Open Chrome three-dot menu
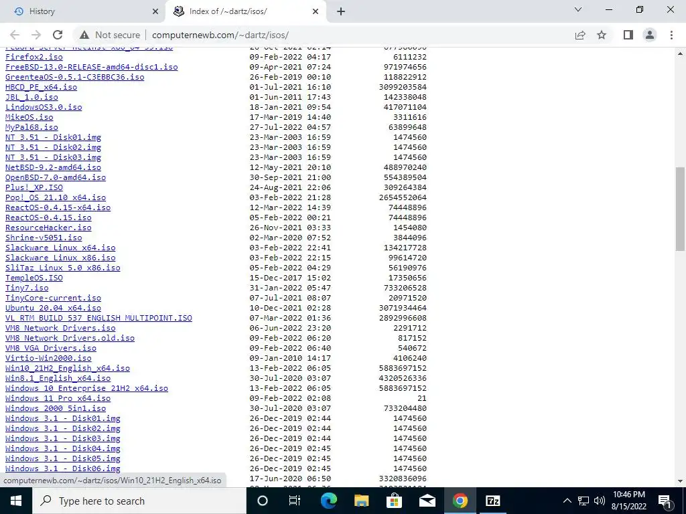 [x=671, y=35]
